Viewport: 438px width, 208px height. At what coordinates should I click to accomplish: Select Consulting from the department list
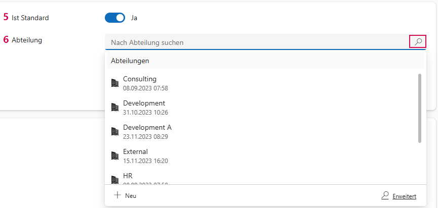point(140,79)
